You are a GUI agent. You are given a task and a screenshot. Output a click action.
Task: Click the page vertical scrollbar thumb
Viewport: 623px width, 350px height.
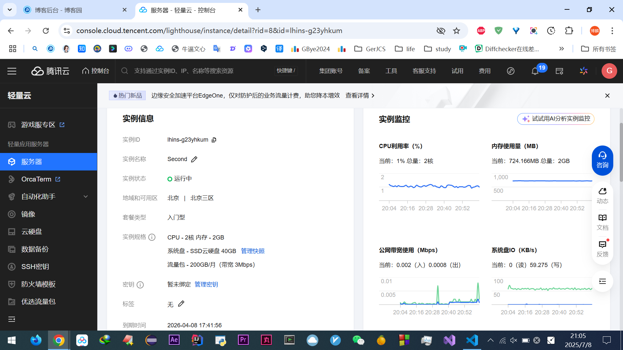[621, 152]
